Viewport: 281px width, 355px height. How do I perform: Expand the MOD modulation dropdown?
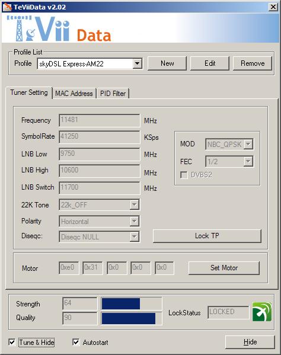pos(248,144)
